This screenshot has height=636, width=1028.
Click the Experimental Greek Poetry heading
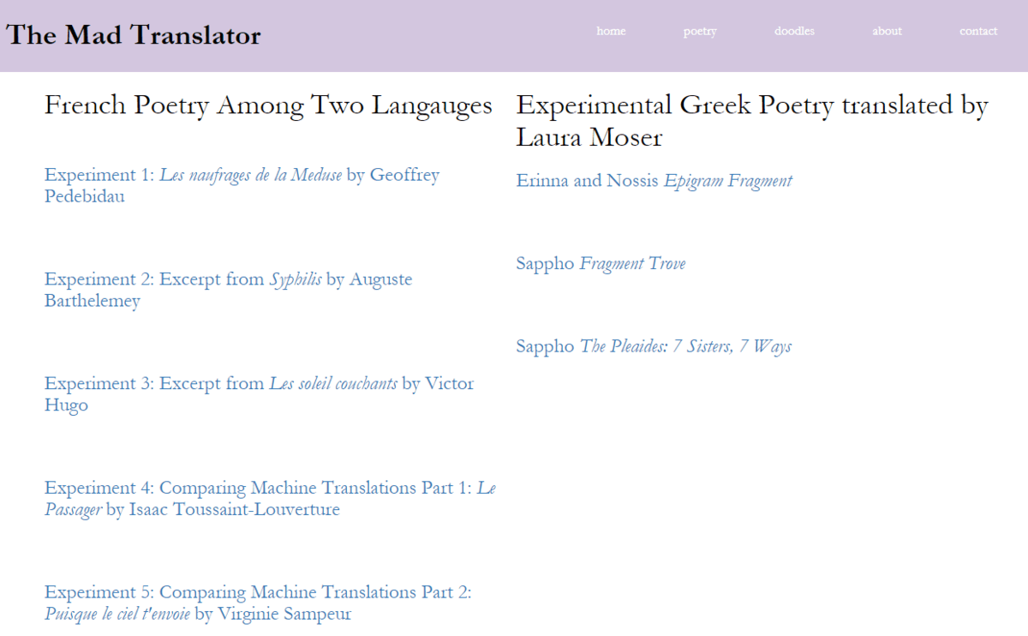(x=751, y=105)
